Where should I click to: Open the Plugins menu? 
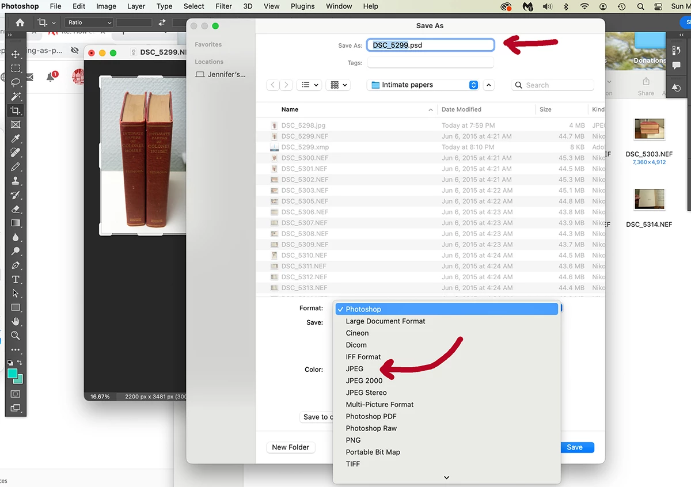(302, 6)
